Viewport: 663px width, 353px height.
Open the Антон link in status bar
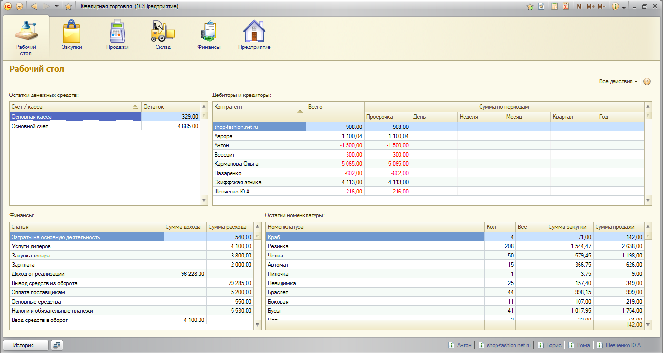[460, 345]
